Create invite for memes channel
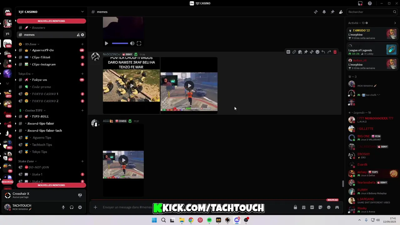The width and height of the screenshot is (400, 225). [x=78, y=35]
